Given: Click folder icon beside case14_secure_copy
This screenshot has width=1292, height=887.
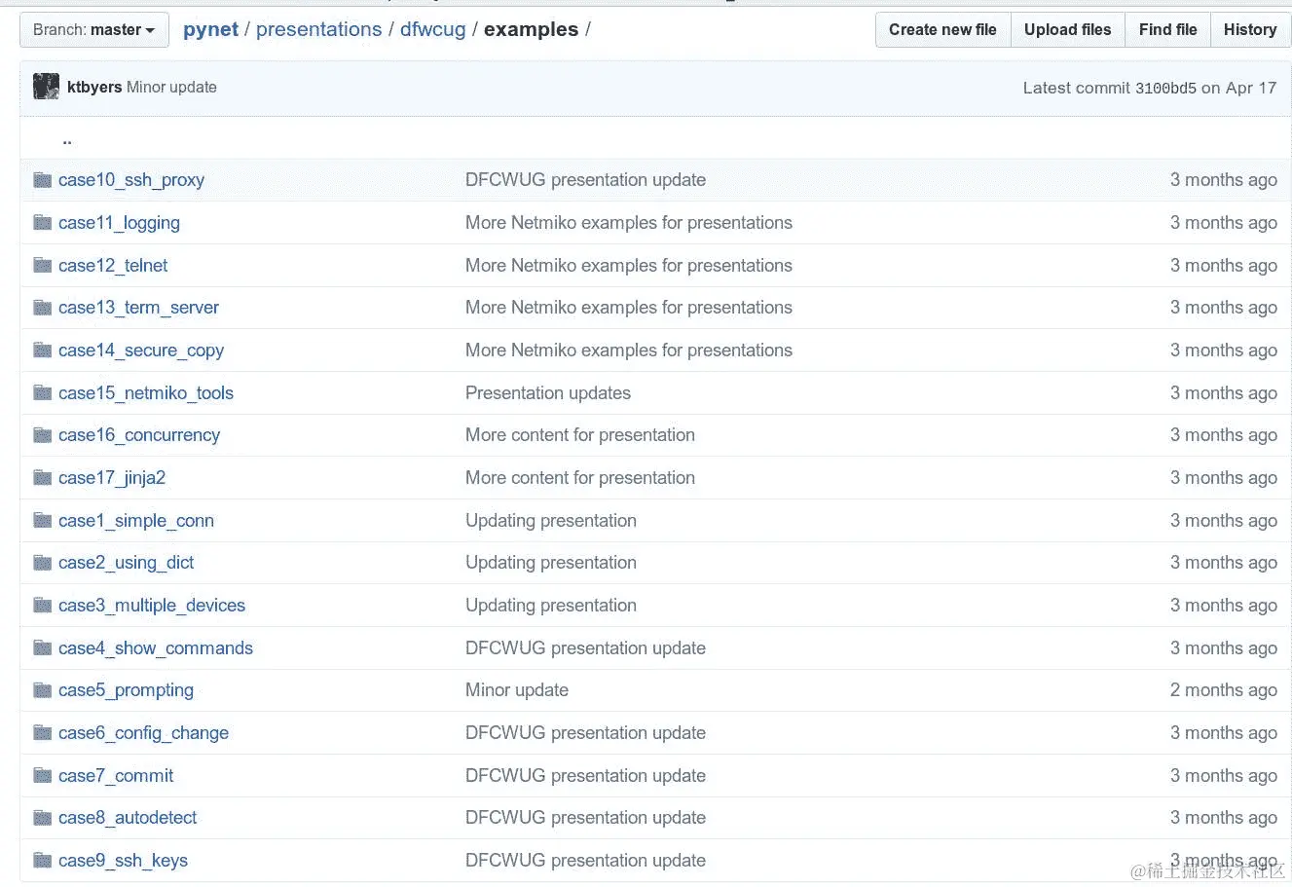Looking at the screenshot, I should (x=42, y=350).
